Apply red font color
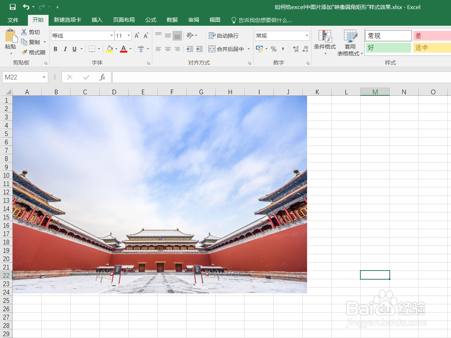This screenshot has width=451, height=338. tap(124, 49)
